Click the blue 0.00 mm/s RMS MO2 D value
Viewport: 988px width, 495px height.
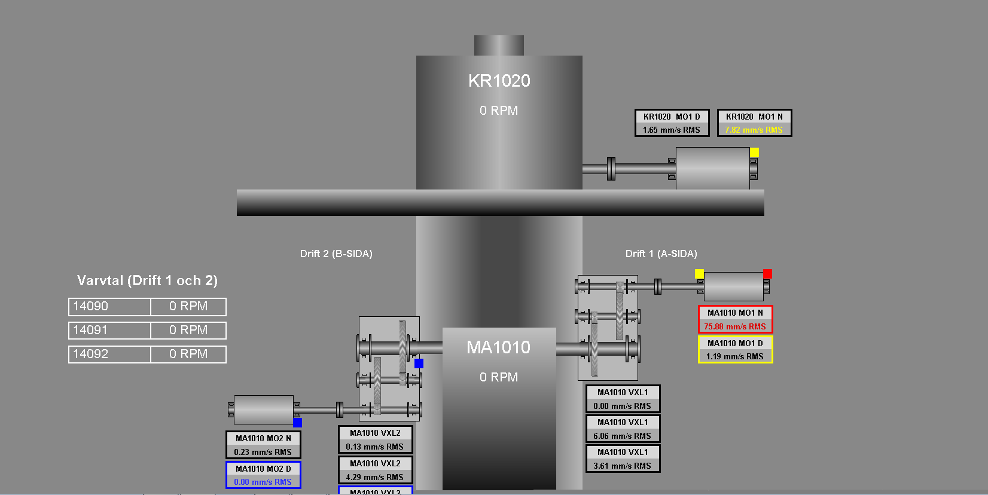click(263, 482)
